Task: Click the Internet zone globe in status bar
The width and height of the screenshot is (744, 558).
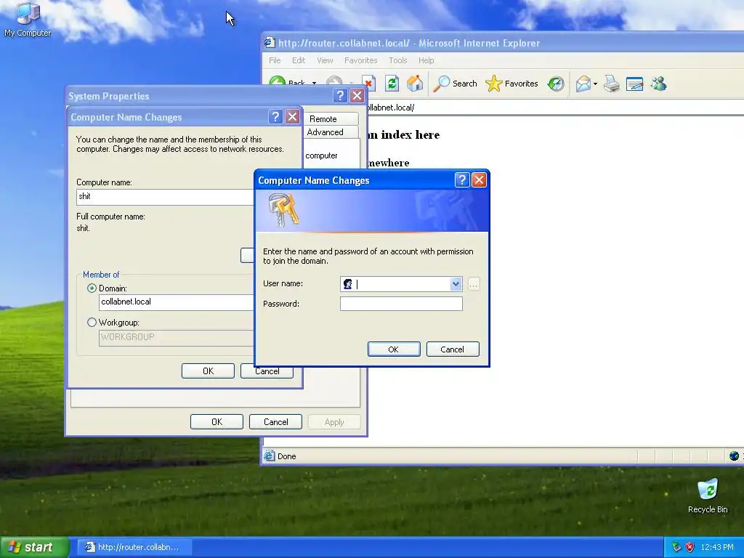Action: [x=734, y=456]
